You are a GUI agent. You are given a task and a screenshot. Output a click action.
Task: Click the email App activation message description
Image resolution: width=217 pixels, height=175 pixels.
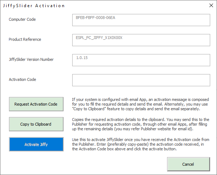click(140, 104)
